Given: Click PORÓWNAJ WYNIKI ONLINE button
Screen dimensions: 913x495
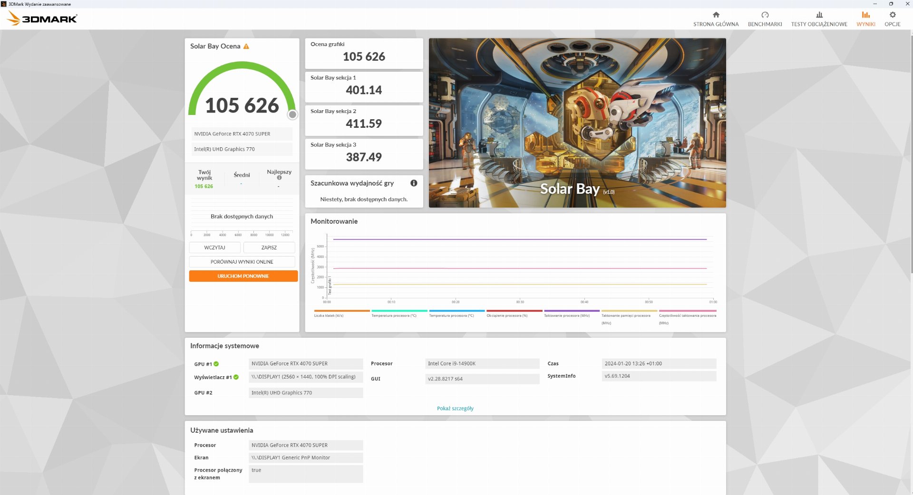Looking at the screenshot, I should point(242,262).
